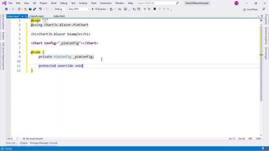
Task: Open the Git Changes side tab
Action: 266,53
